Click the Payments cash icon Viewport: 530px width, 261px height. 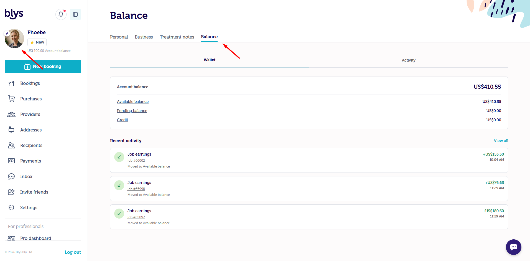point(11,161)
